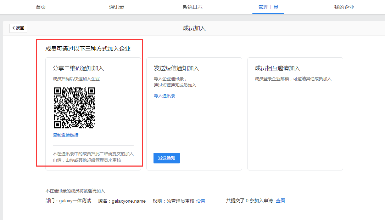Click the domain name galaxyone.name text

(x=129, y=201)
